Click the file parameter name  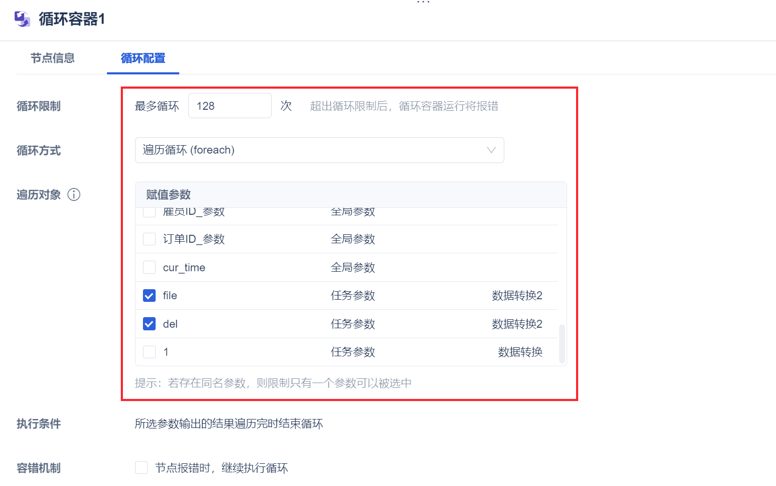coord(170,296)
